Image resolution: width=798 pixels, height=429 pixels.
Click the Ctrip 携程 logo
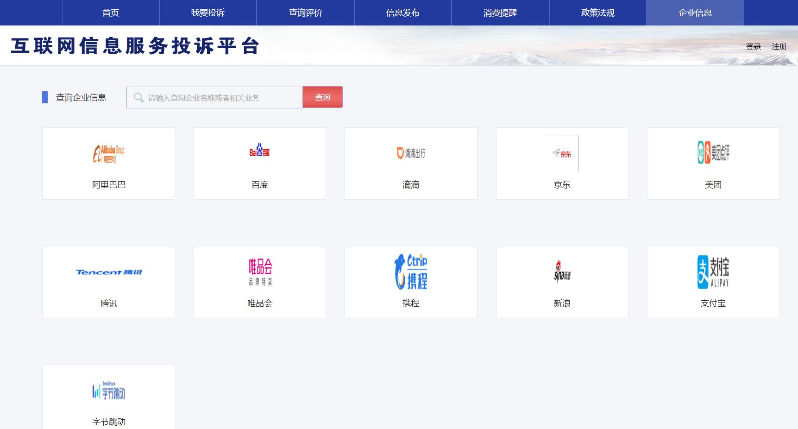411,271
